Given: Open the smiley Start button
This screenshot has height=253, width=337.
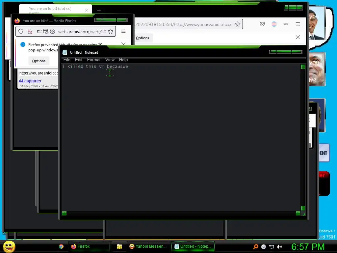Looking at the screenshot, I should tap(9, 246).
